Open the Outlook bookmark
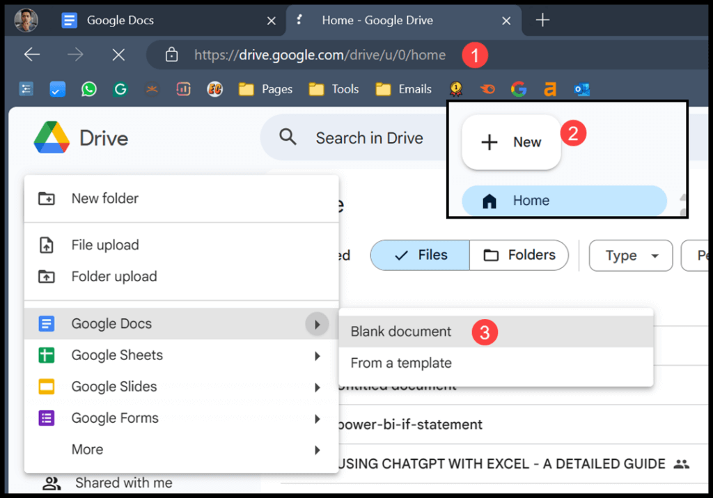 pyautogui.click(x=582, y=89)
